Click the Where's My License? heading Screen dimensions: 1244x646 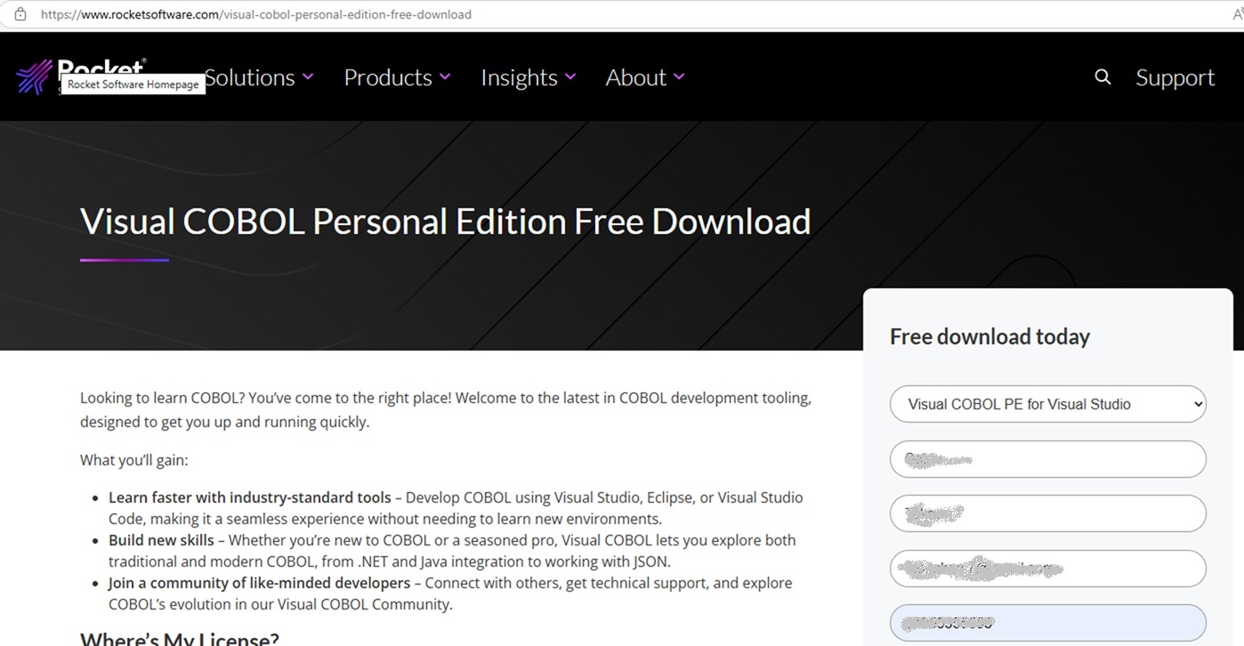coord(180,638)
